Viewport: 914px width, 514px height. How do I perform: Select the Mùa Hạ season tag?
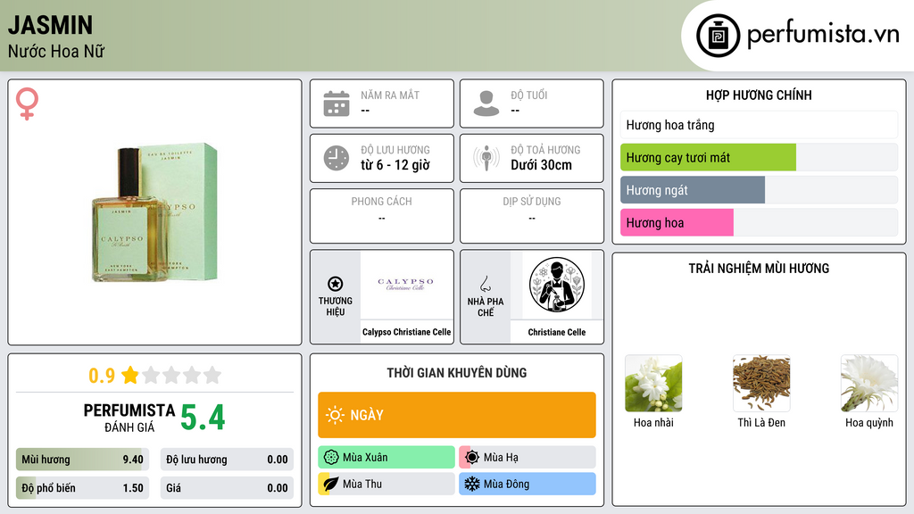(x=528, y=458)
